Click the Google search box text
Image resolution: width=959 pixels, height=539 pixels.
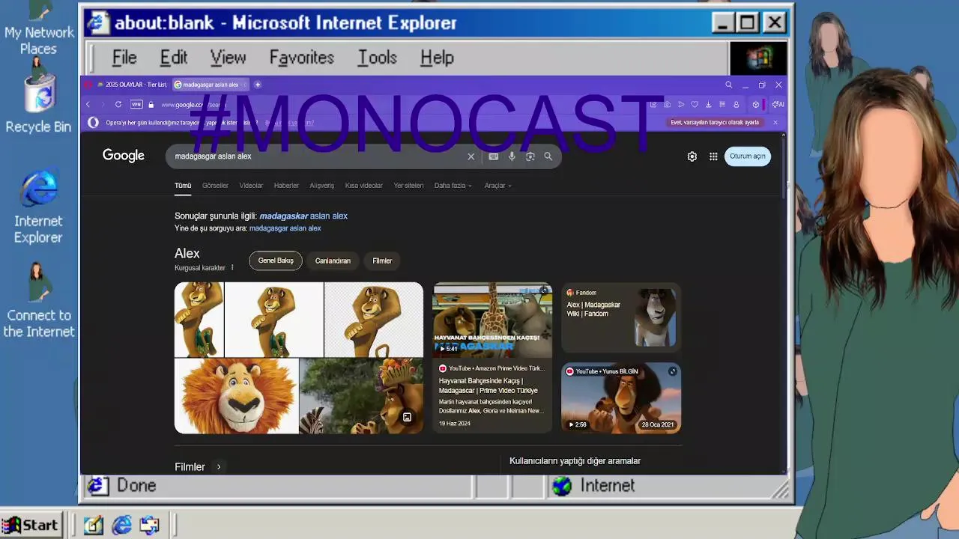[213, 156]
